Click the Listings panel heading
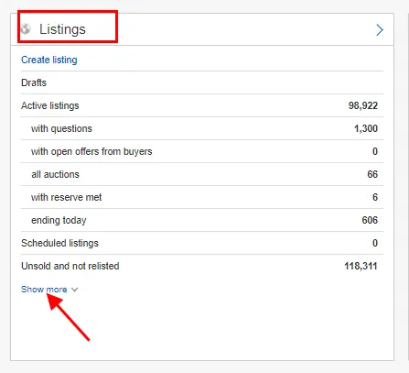409x373 pixels. coord(62,29)
